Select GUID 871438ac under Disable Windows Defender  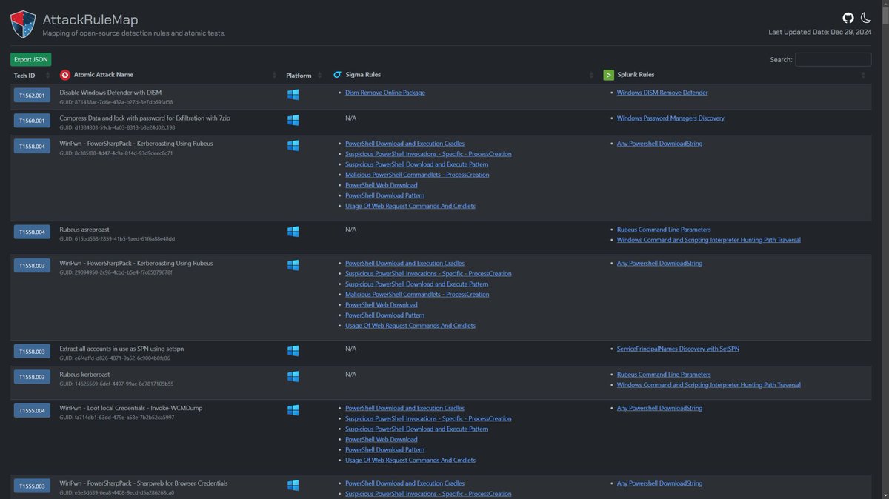pos(116,102)
